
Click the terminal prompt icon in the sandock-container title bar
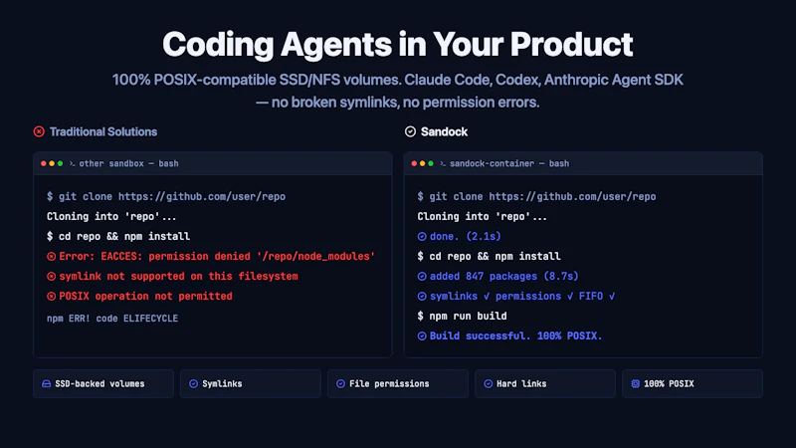click(443, 163)
